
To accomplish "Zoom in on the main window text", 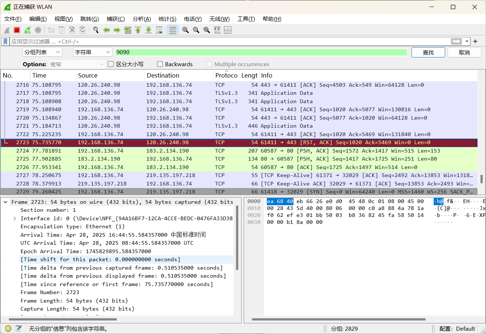I will point(186,30).
